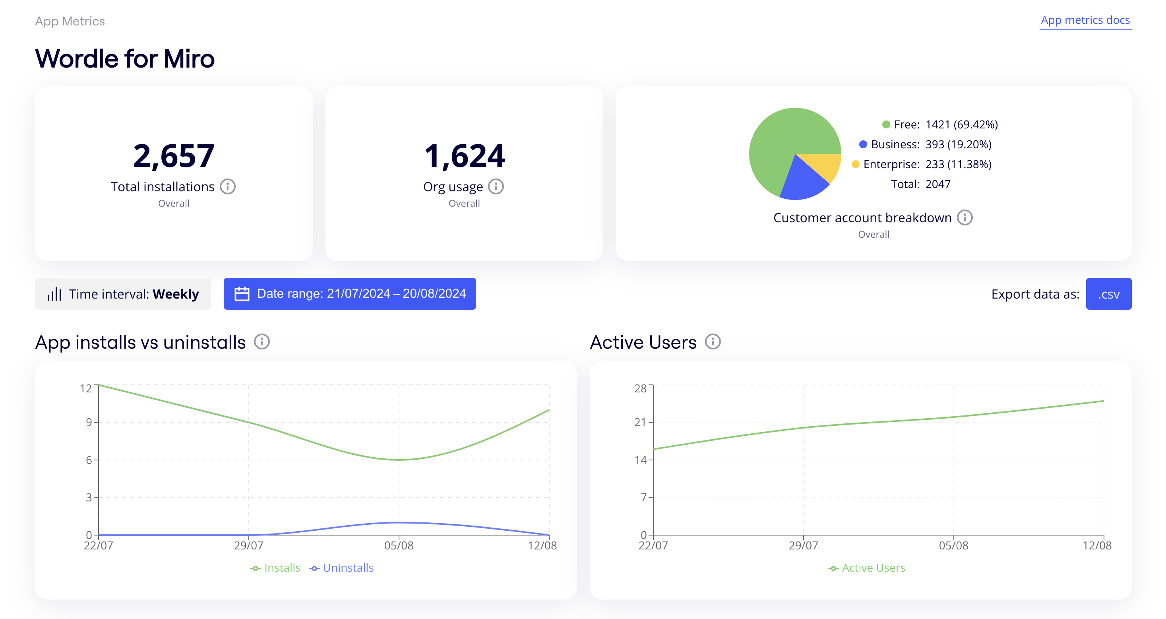Image resolution: width=1166 pixels, height=619 pixels.
Task: Click the bar chart icon in Time interval
Action: pyautogui.click(x=54, y=294)
